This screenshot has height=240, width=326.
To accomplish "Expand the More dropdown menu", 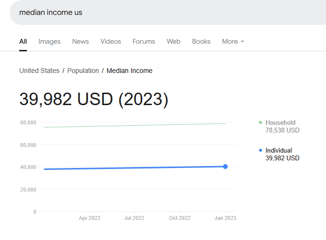I will click(233, 41).
